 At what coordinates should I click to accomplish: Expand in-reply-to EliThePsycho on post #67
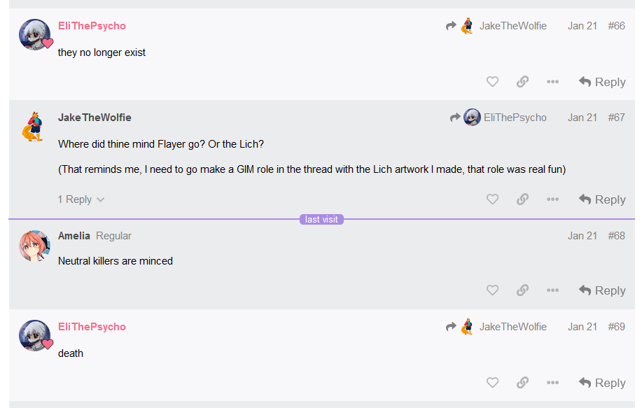pyautogui.click(x=498, y=118)
